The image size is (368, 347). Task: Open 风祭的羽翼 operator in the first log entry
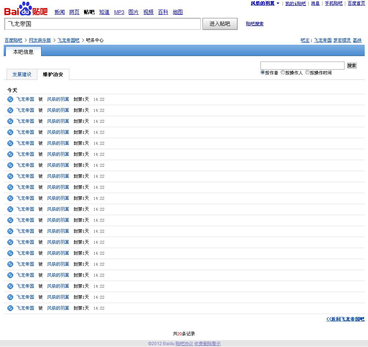(x=58, y=99)
